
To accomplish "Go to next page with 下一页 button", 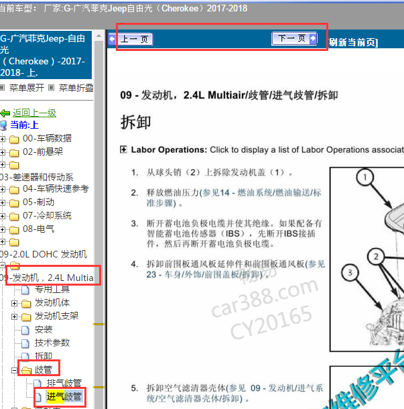I will coord(294,39).
